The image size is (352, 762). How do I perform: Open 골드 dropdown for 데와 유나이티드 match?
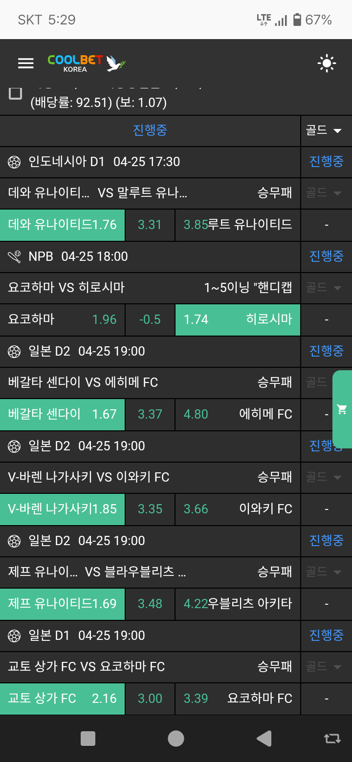pos(324,193)
